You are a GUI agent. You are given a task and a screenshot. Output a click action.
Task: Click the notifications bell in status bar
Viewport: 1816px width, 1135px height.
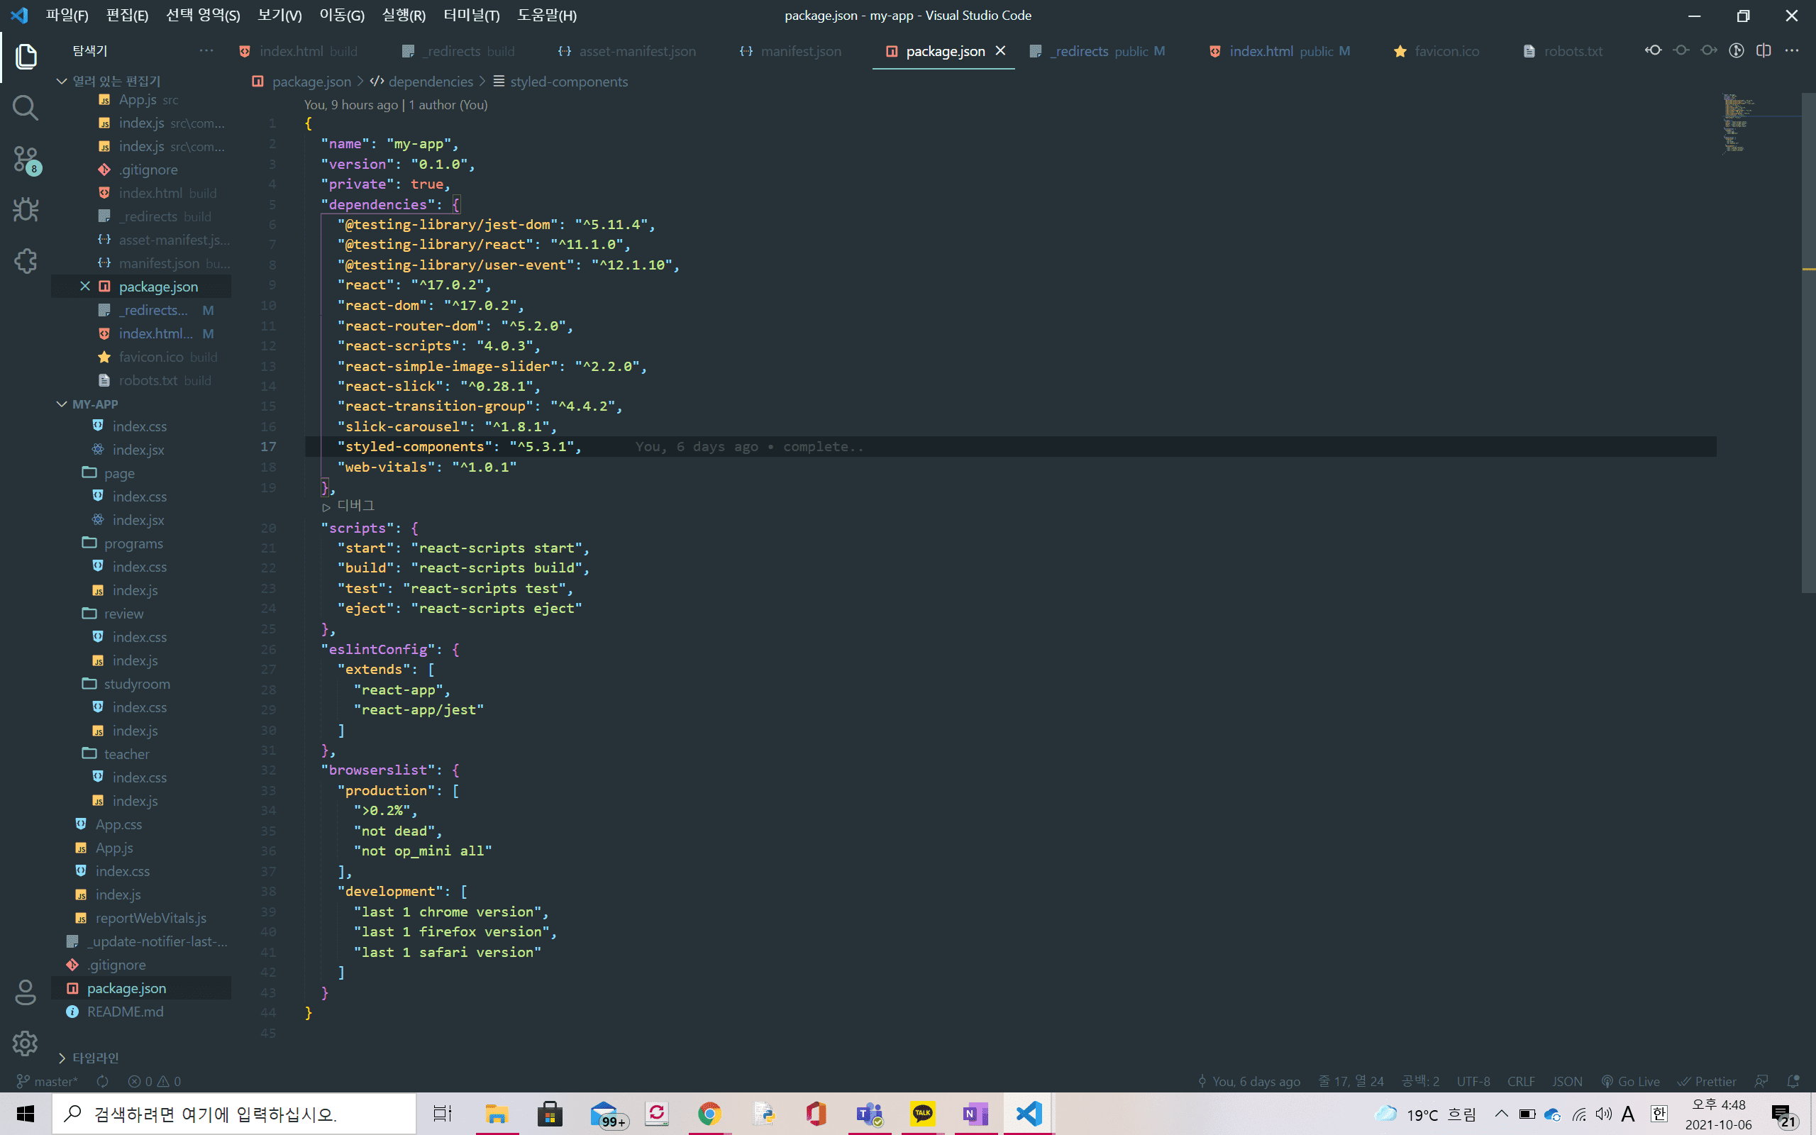1793,1081
